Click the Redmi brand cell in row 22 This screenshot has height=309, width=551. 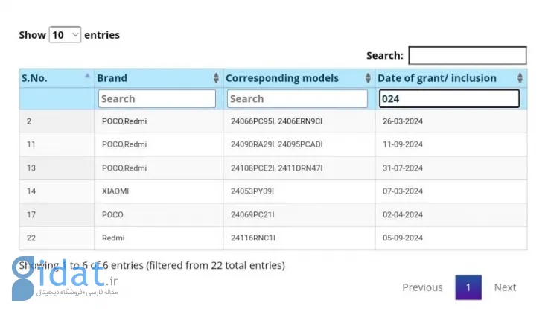click(x=113, y=238)
